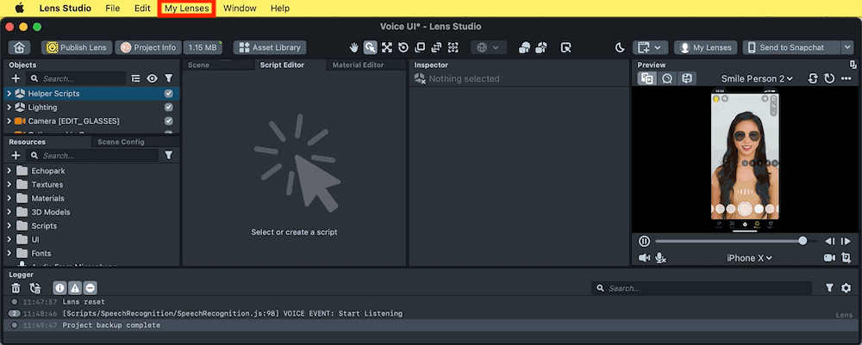This screenshot has height=345, width=862.
Task: Filter the Resources panel list
Action: (x=168, y=156)
